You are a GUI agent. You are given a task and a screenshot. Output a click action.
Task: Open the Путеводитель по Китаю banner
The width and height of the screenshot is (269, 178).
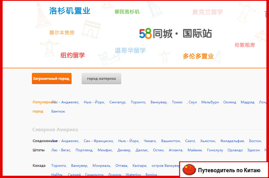[x=224, y=170]
